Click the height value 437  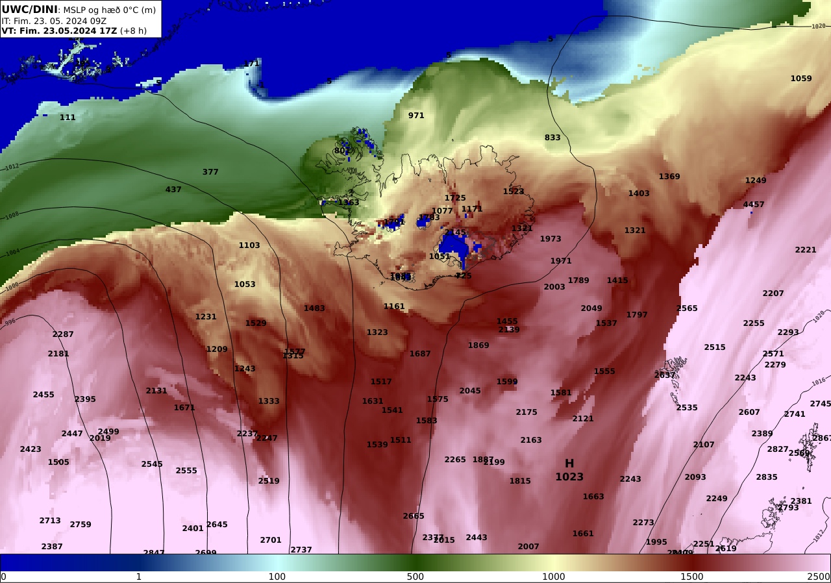coord(173,190)
